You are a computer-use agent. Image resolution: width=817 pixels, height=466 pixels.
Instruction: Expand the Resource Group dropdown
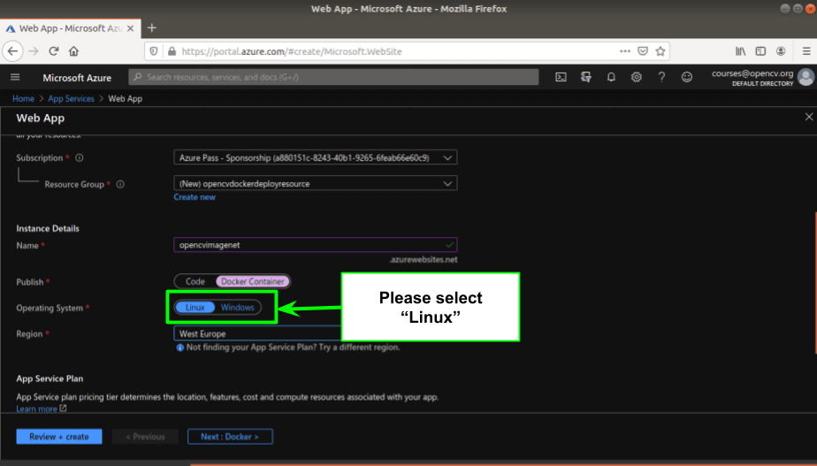(x=316, y=183)
